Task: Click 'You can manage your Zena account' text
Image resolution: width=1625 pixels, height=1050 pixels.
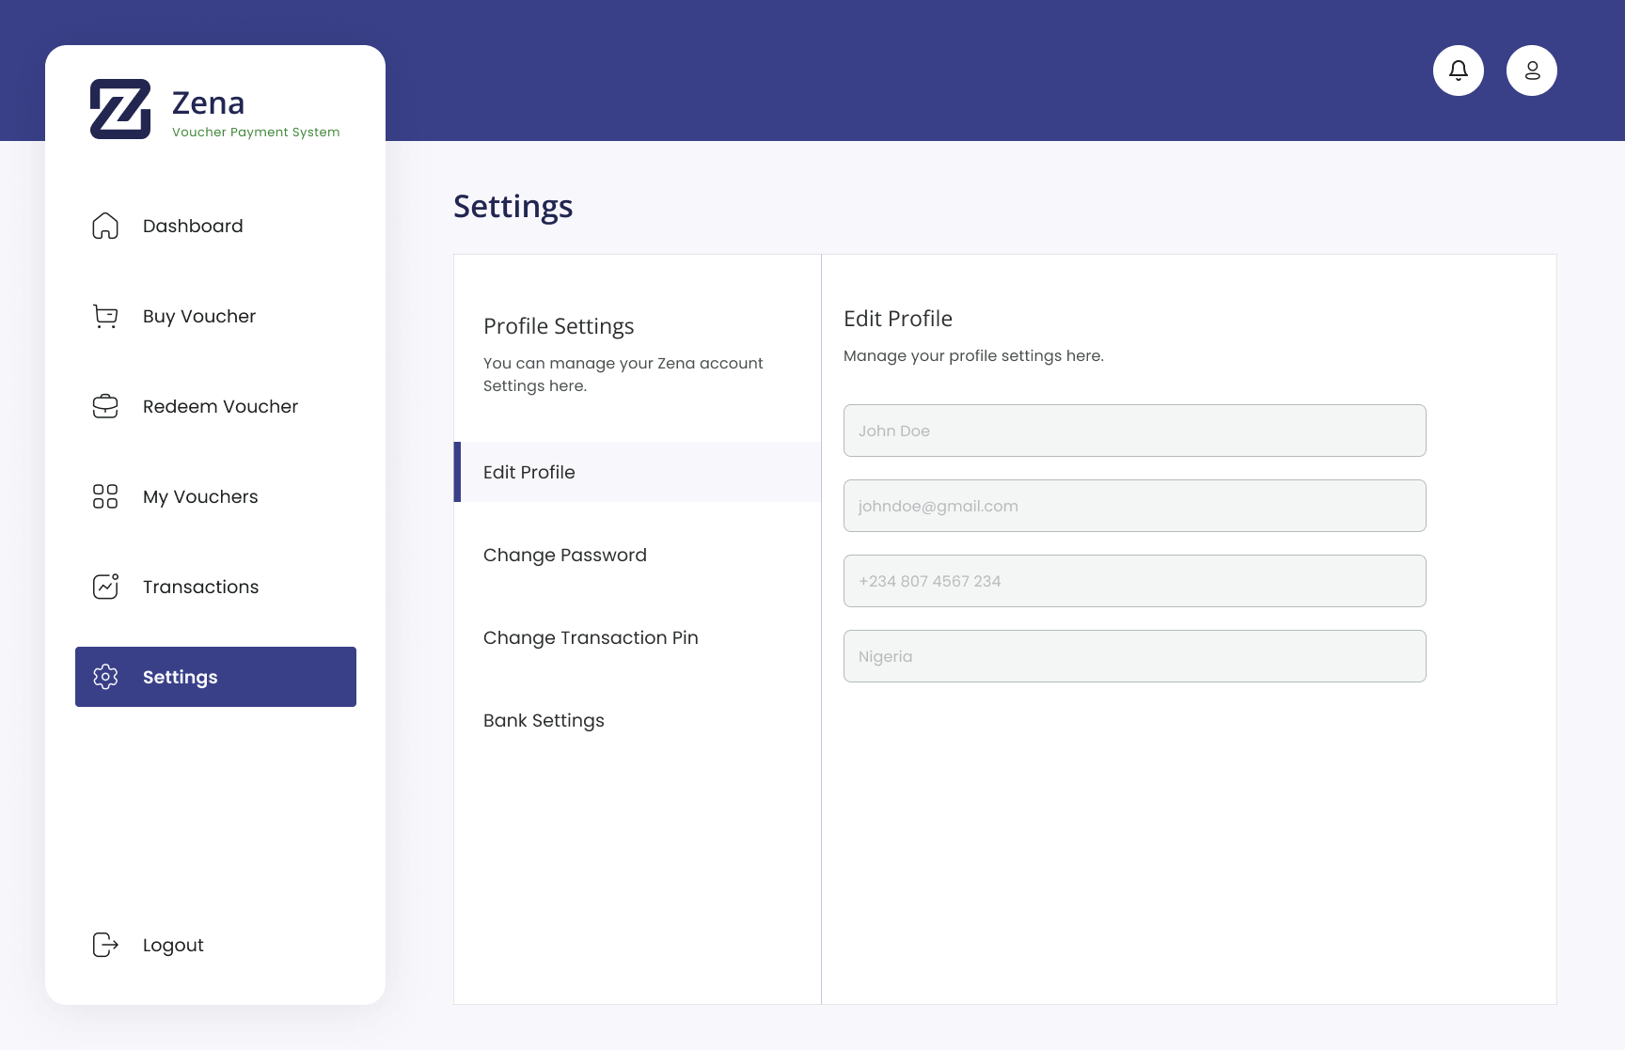Action: click(623, 363)
